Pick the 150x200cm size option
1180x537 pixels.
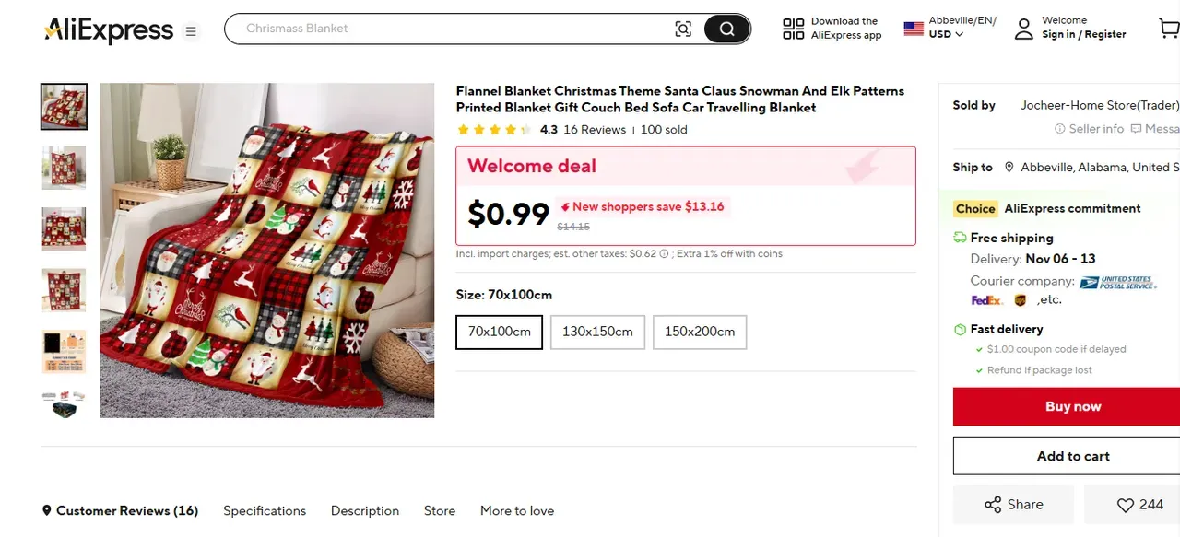coord(700,333)
